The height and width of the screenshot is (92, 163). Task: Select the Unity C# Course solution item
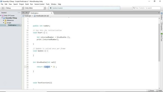coord(9,16)
